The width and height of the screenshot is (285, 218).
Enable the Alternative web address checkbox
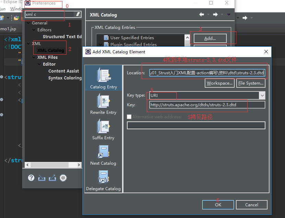click(x=129, y=117)
